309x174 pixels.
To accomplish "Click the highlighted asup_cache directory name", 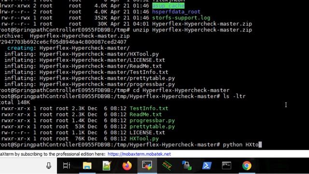I will [169, 6].
